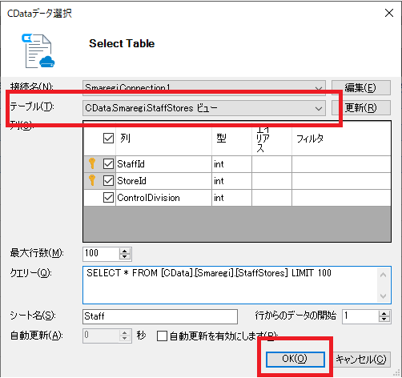The height and width of the screenshot is (378, 402).
Task: Close the CData data selection dialog
Action: (389, 13)
